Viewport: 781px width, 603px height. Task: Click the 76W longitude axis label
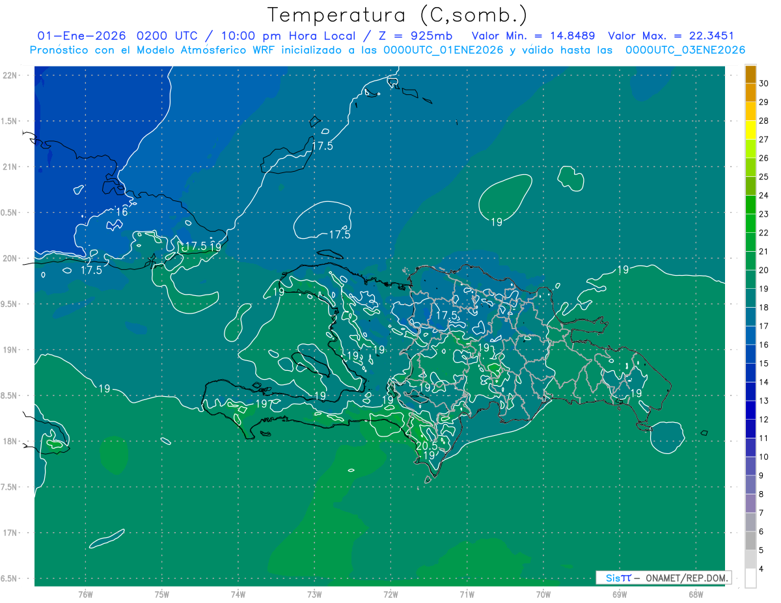(x=85, y=594)
